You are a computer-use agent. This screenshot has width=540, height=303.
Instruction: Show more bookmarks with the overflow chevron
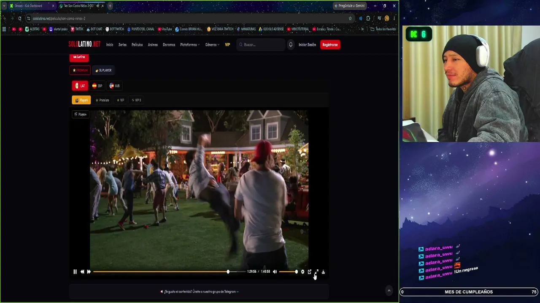point(362,29)
